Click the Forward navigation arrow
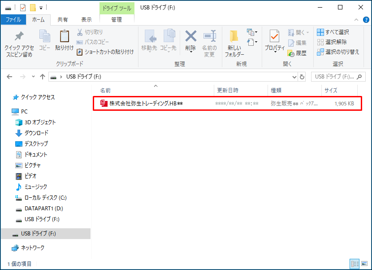The height and width of the screenshot is (270, 372). pos(23,77)
